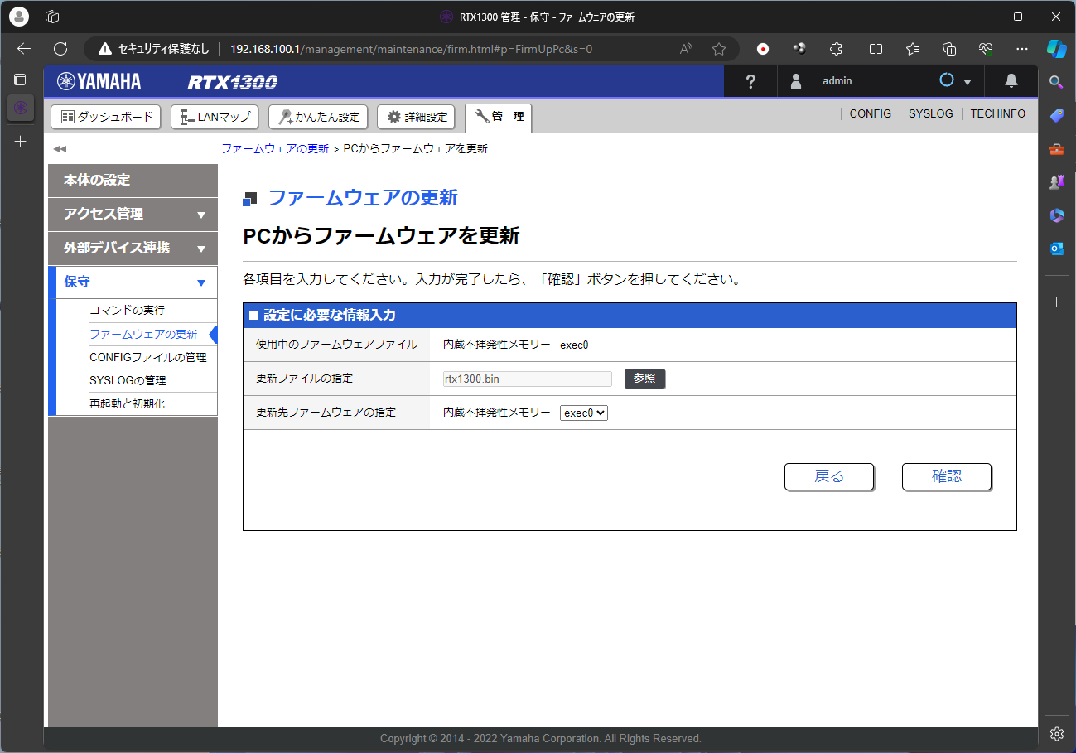
Task: Click the security warning triangle icon
Action: [105, 49]
